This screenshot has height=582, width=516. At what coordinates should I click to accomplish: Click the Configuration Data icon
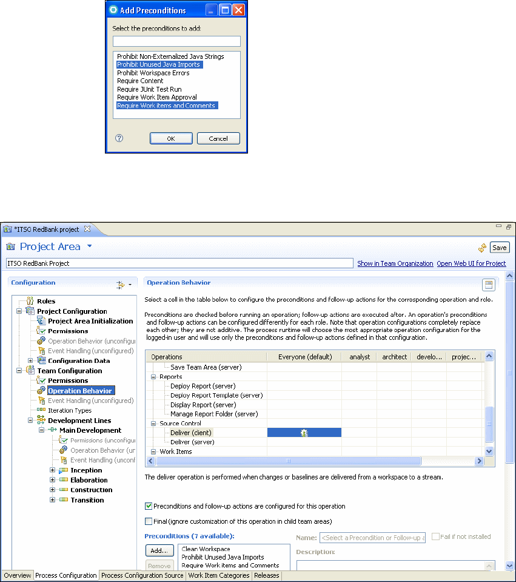coord(42,360)
